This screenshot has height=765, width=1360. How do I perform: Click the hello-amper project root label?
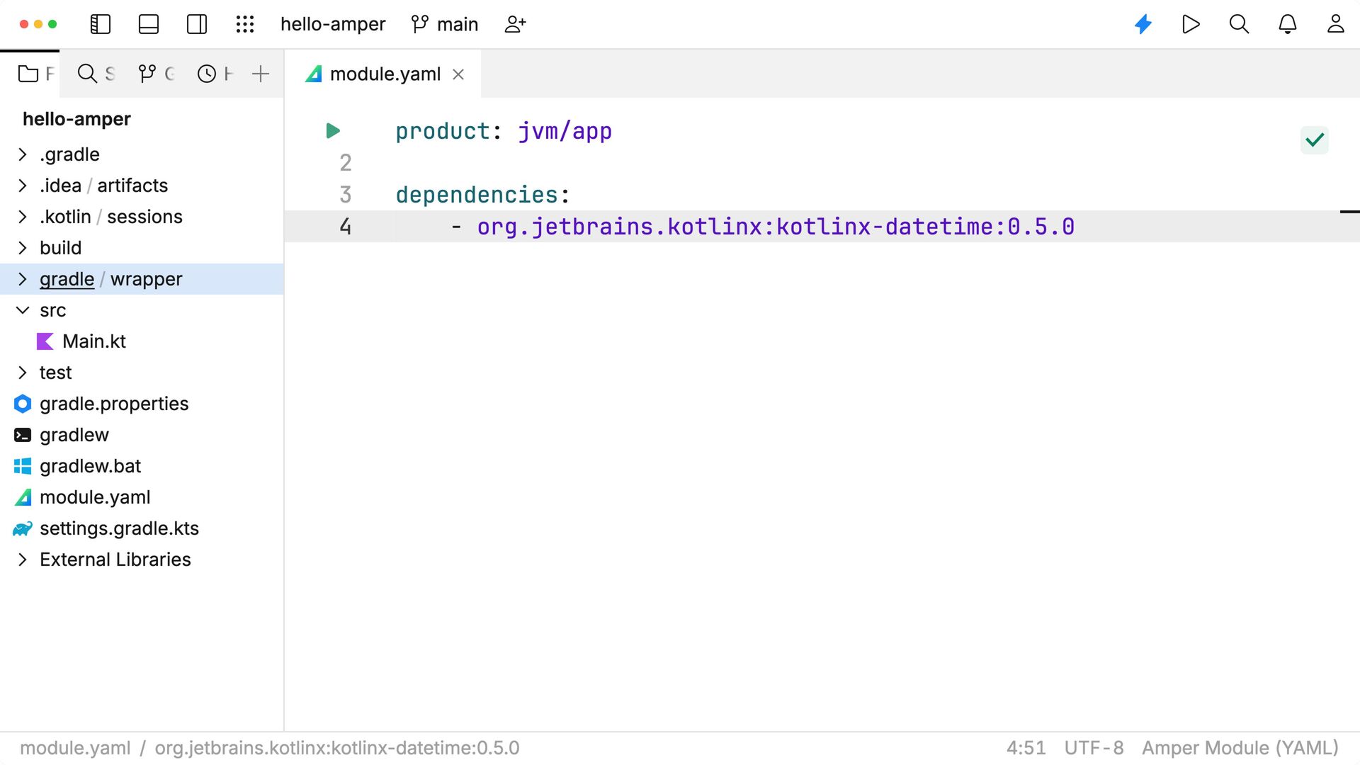pyautogui.click(x=76, y=119)
